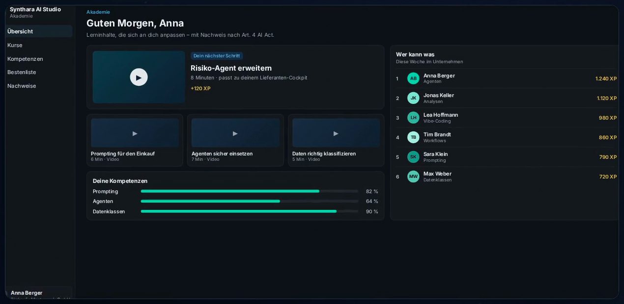The image size is (624, 304).
Task: Click the 'Wer kann was' panel heading
Action: click(415, 54)
